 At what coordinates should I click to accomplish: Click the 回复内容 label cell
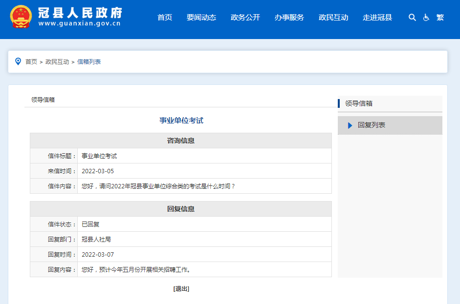(54, 269)
